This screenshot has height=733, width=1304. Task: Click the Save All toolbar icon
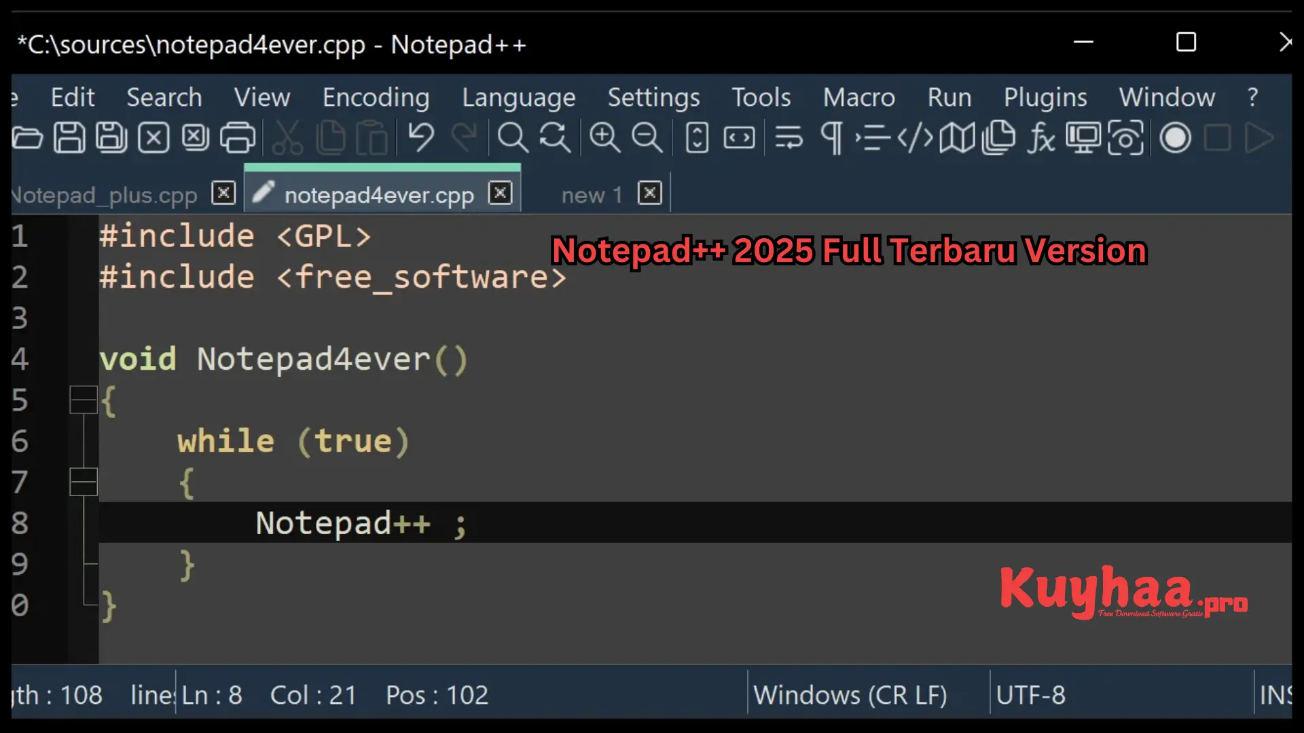111,138
